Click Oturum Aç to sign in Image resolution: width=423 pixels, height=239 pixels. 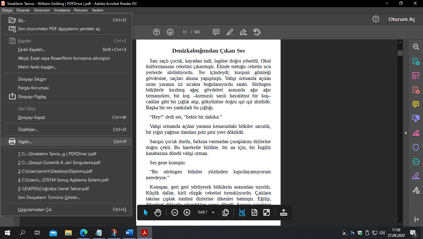(x=402, y=19)
